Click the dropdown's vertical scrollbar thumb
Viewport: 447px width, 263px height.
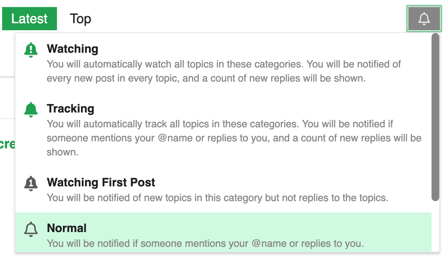point(435,117)
